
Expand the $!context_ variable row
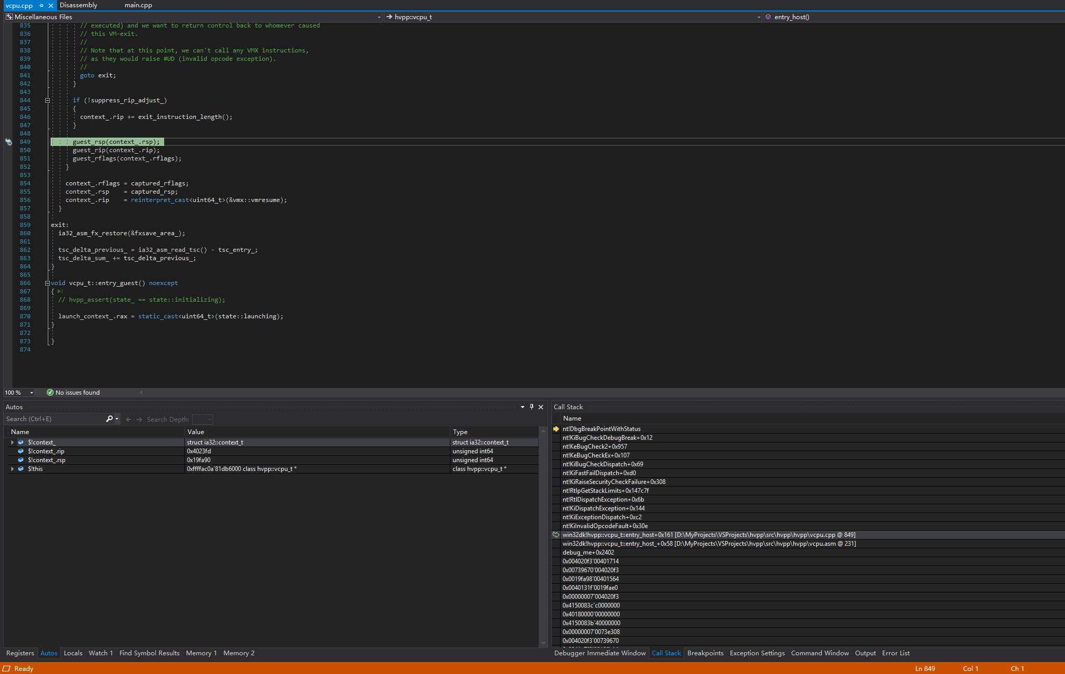12,442
